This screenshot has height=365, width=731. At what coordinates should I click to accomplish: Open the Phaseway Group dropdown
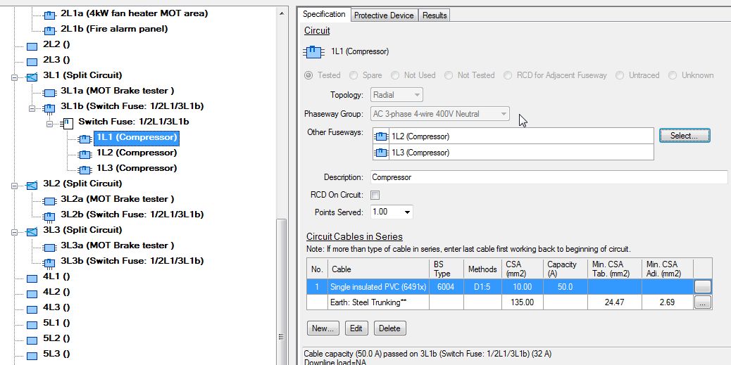(x=440, y=114)
